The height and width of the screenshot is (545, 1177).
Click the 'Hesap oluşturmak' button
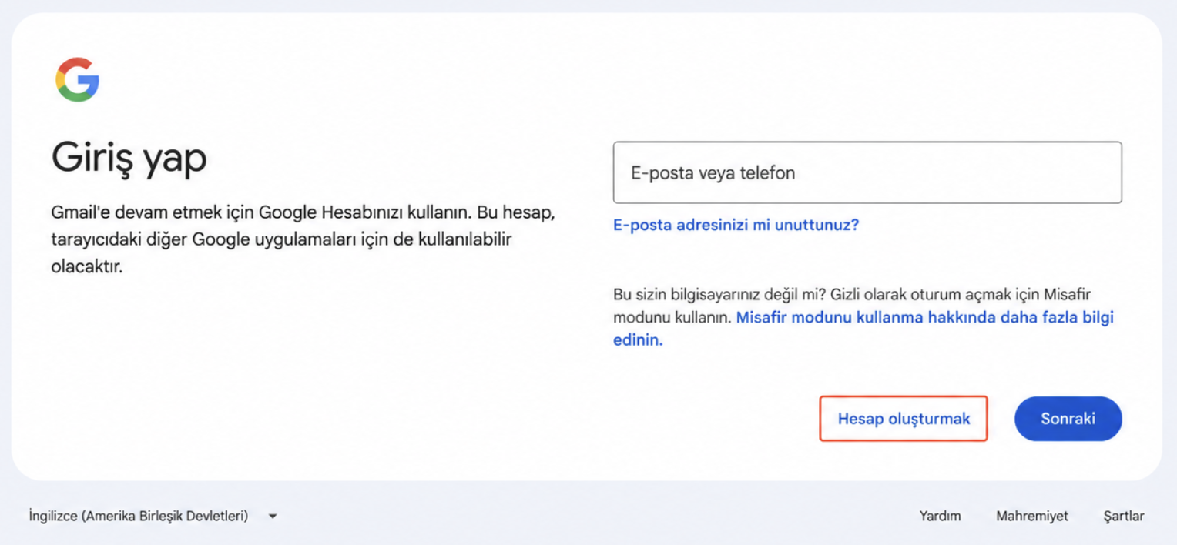[x=904, y=419]
